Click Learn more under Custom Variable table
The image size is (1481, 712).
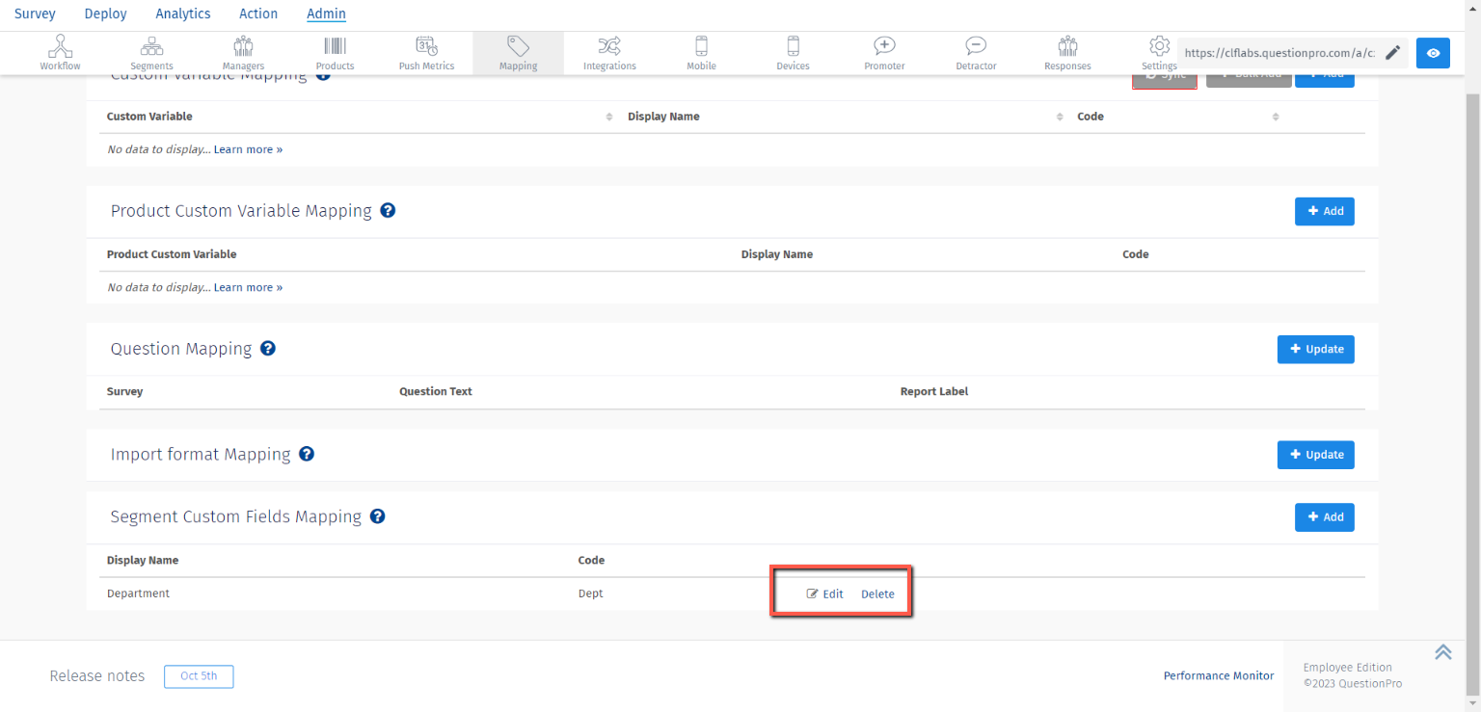[248, 149]
